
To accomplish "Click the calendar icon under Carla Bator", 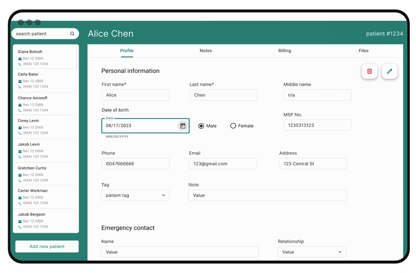I will 20,81.
